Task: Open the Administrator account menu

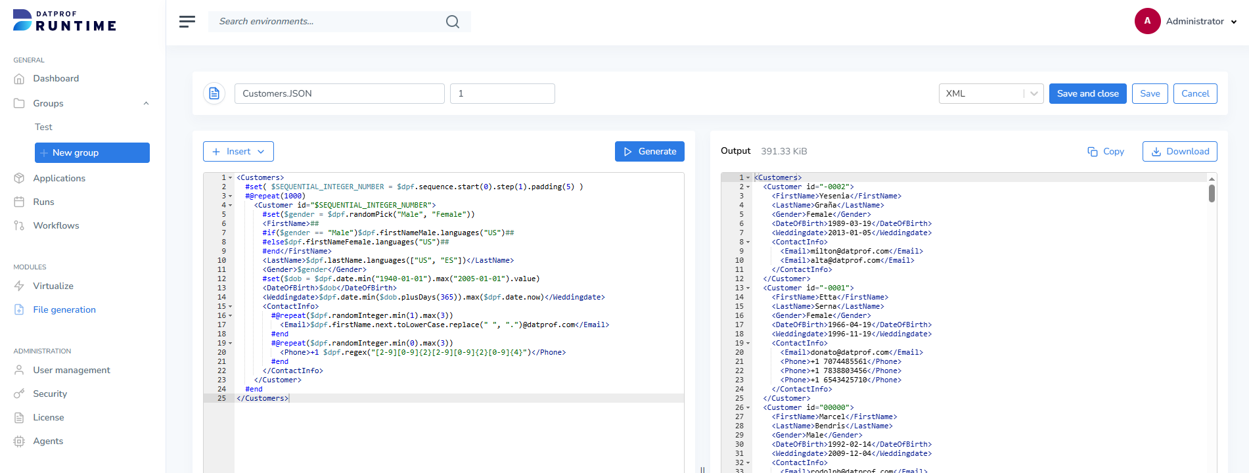Action: click(1187, 21)
